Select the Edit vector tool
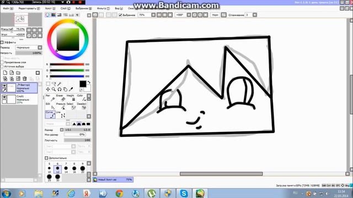The image size is (353, 198). pyautogui.click(x=50, y=106)
